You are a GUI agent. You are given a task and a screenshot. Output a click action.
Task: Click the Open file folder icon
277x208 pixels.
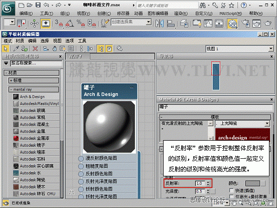[30, 5]
